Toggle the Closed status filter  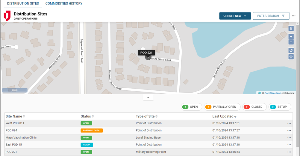click(x=254, y=107)
